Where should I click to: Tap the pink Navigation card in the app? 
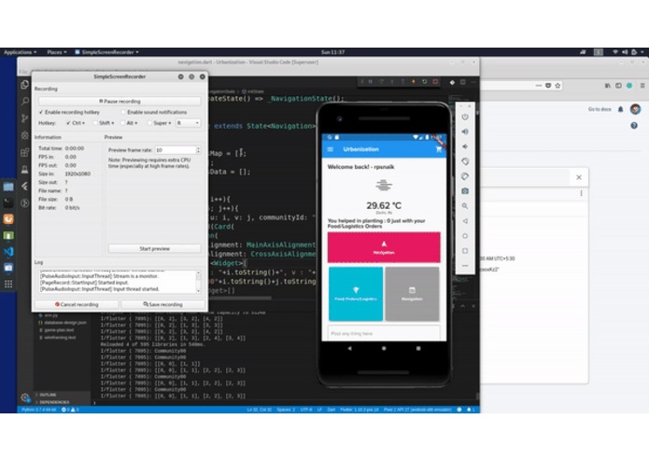click(384, 247)
